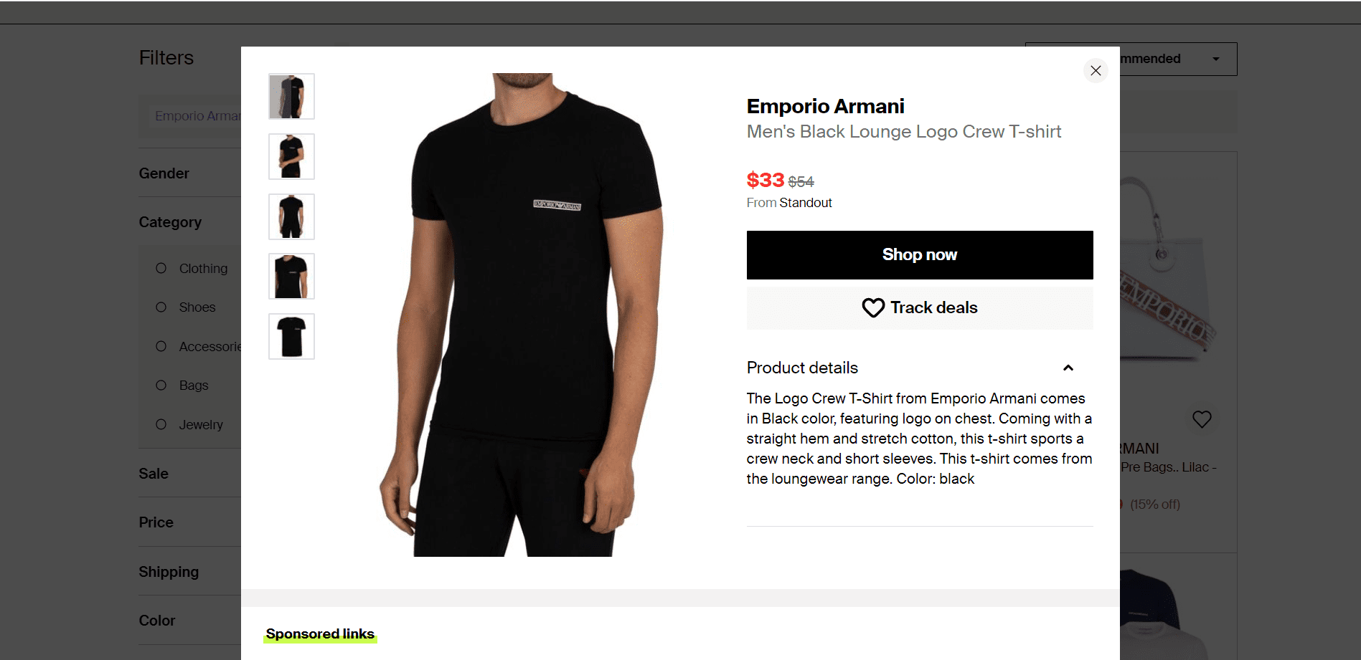Screen dimensions: 1361x660
Task: Select fourth thumbnail showing logo closeup
Action: (291, 276)
